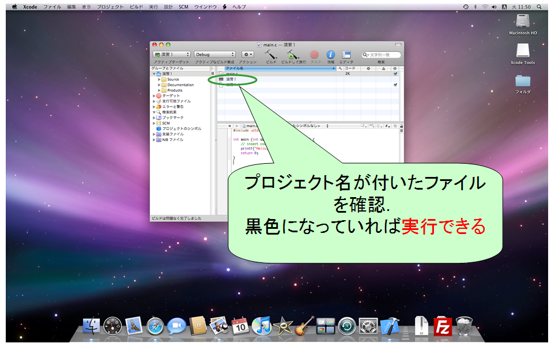Select ターゲット in the groups list
Image resolution: width=551 pixels, height=347 pixels.
pos(168,96)
